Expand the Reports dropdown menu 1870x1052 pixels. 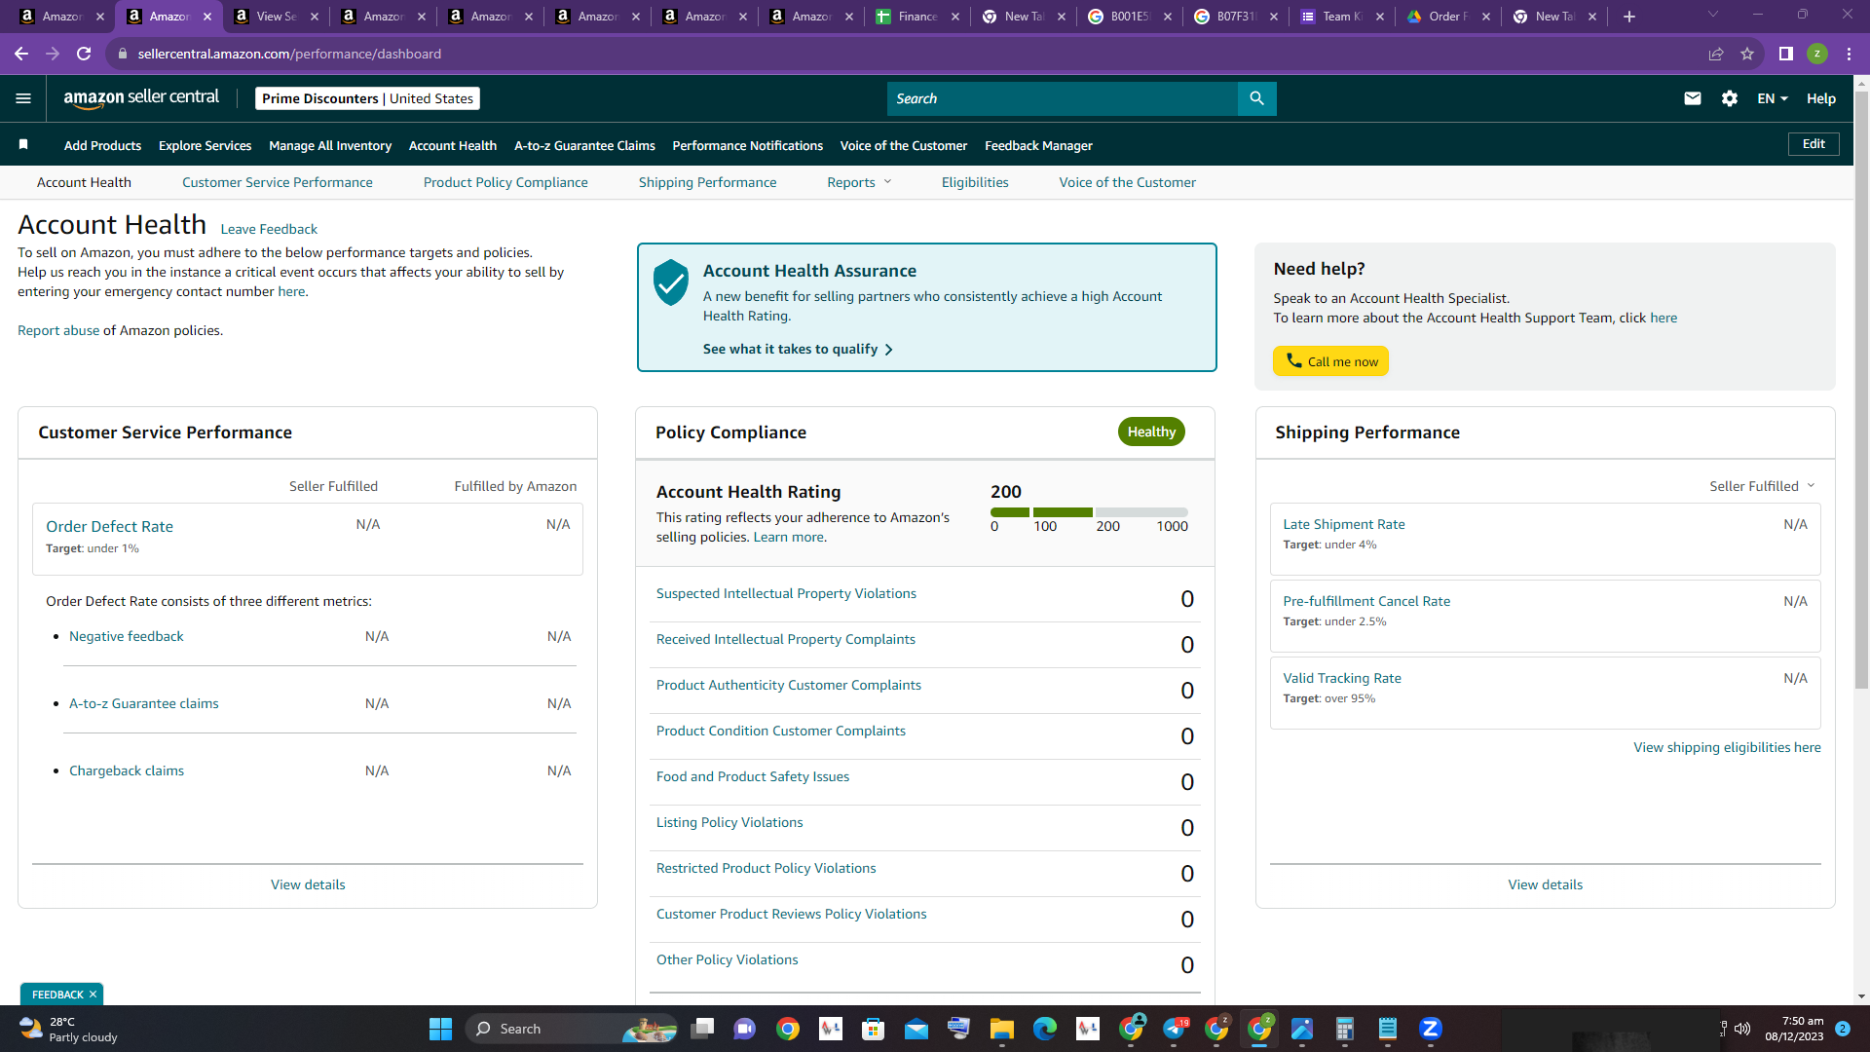[x=859, y=182]
